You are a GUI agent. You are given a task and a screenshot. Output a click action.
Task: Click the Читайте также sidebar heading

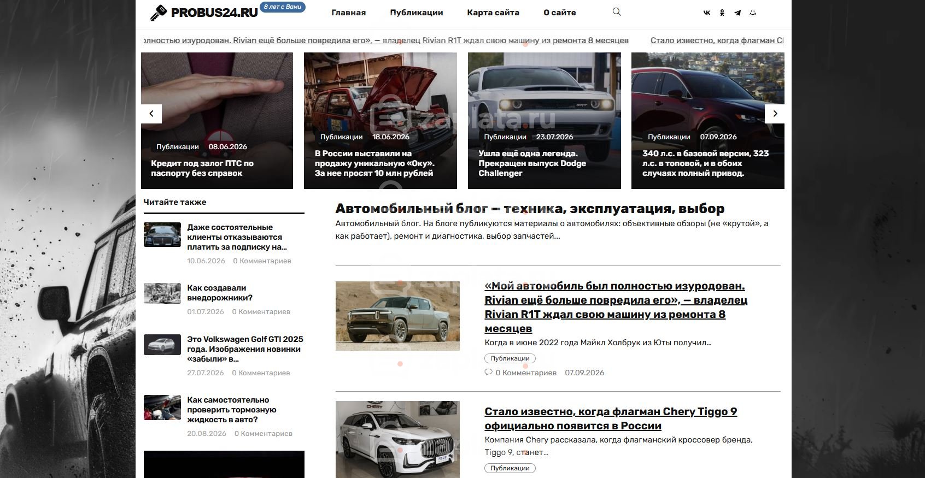[175, 202]
